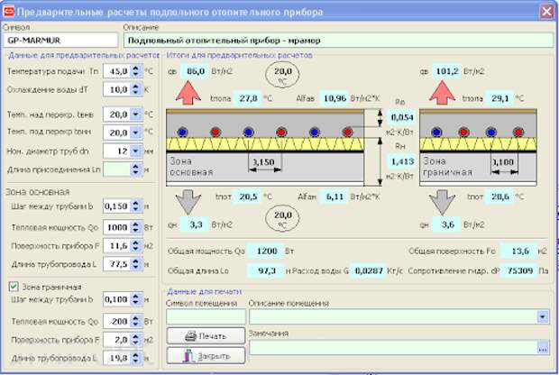
Task: Click boundary zone qн value 3,6
Action: (447, 224)
